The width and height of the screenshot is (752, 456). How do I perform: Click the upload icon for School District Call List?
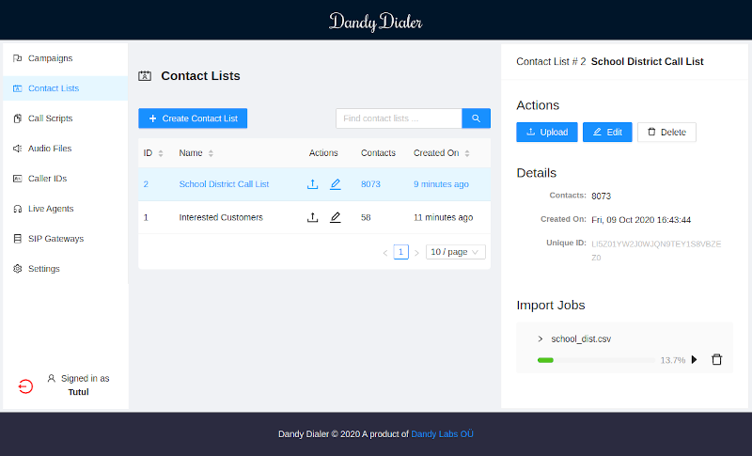pyautogui.click(x=312, y=184)
